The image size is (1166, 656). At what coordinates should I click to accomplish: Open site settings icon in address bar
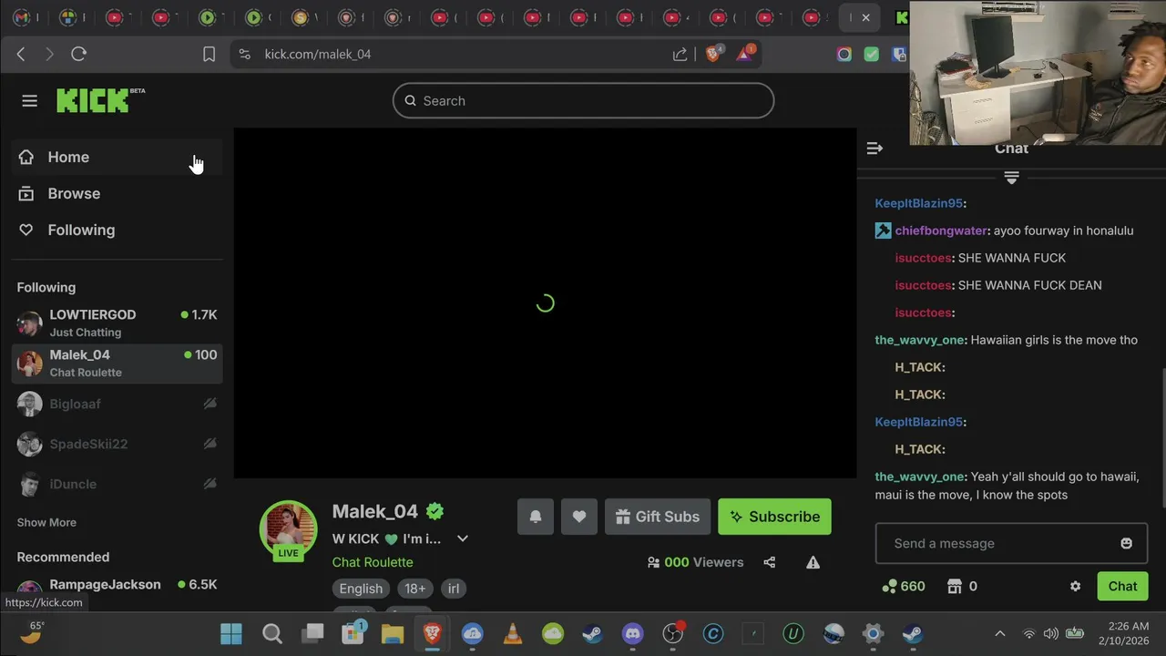pos(244,54)
